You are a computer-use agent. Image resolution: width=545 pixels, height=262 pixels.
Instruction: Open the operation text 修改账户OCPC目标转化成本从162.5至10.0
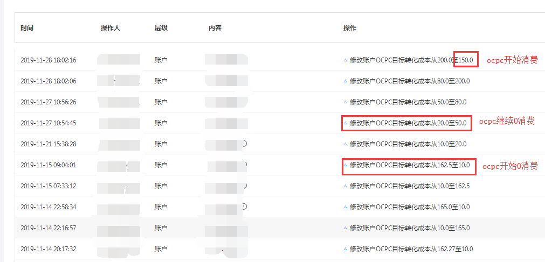(410, 165)
